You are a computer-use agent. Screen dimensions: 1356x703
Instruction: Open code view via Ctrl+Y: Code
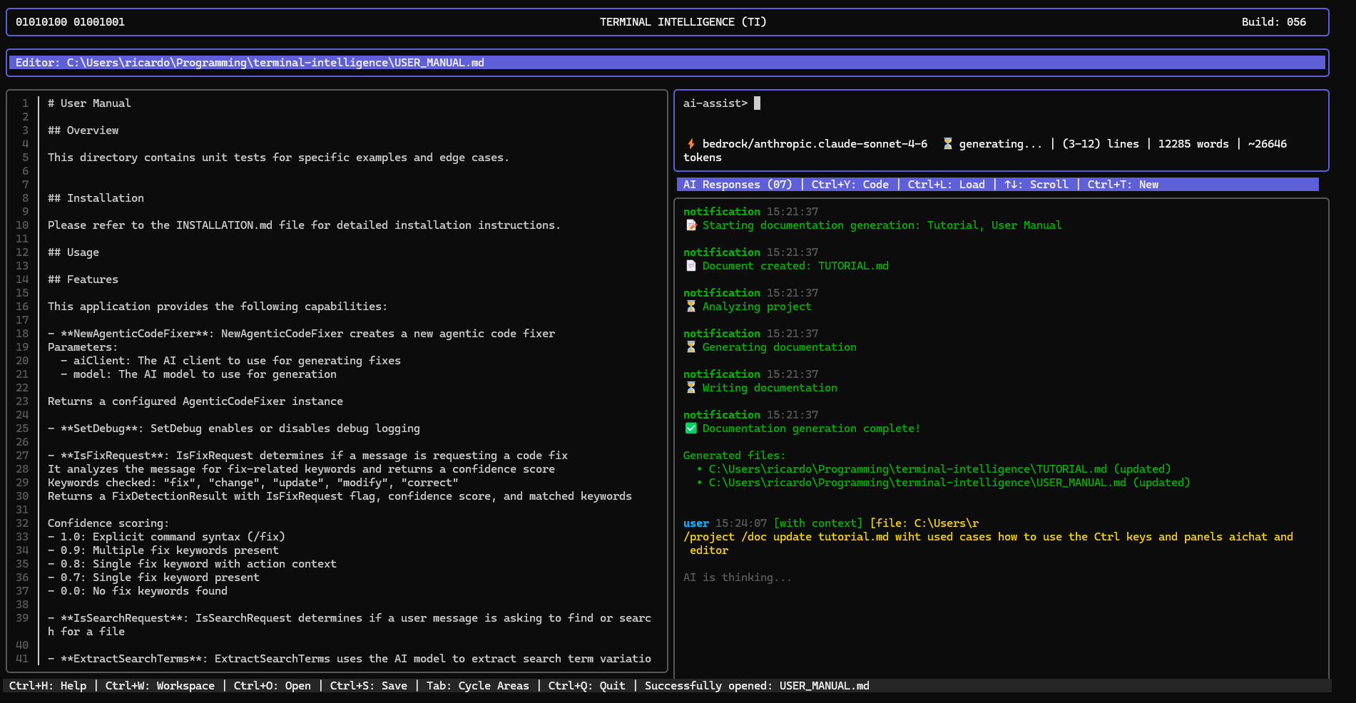click(850, 184)
